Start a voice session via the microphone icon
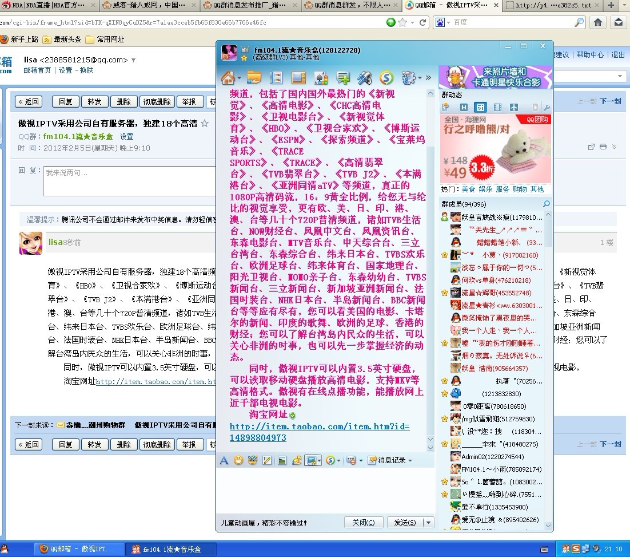Image resolution: width=630 pixels, height=557 pixels. point(364,77)
